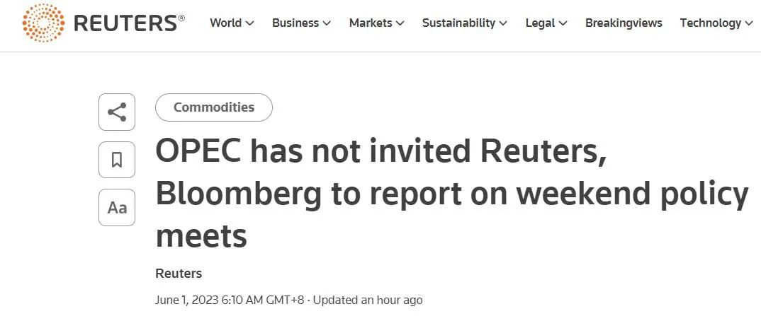Click the June 1, 2023 timestamp
Screen dimensions: 761x316
point(230,300)
